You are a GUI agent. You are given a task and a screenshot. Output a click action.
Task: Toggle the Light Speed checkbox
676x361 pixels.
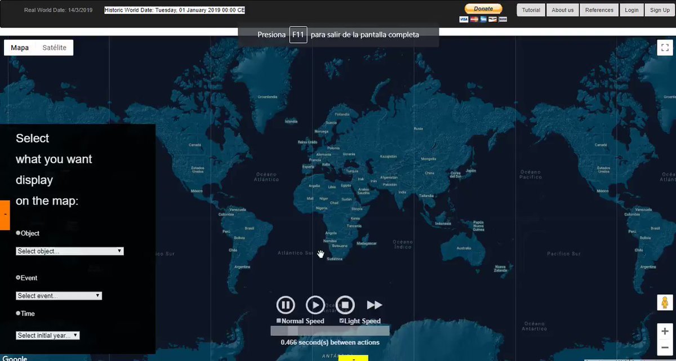coord(342,321)
